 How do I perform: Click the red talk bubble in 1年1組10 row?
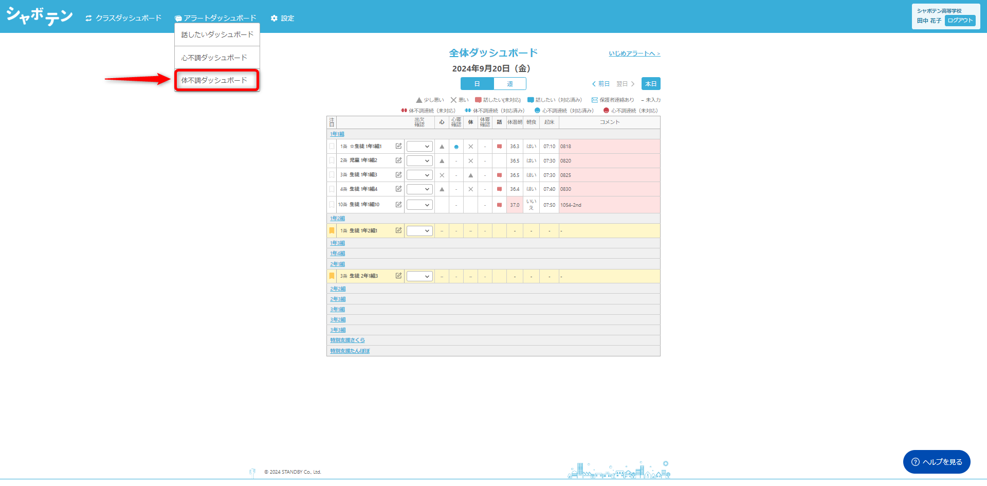pos(499,205)
